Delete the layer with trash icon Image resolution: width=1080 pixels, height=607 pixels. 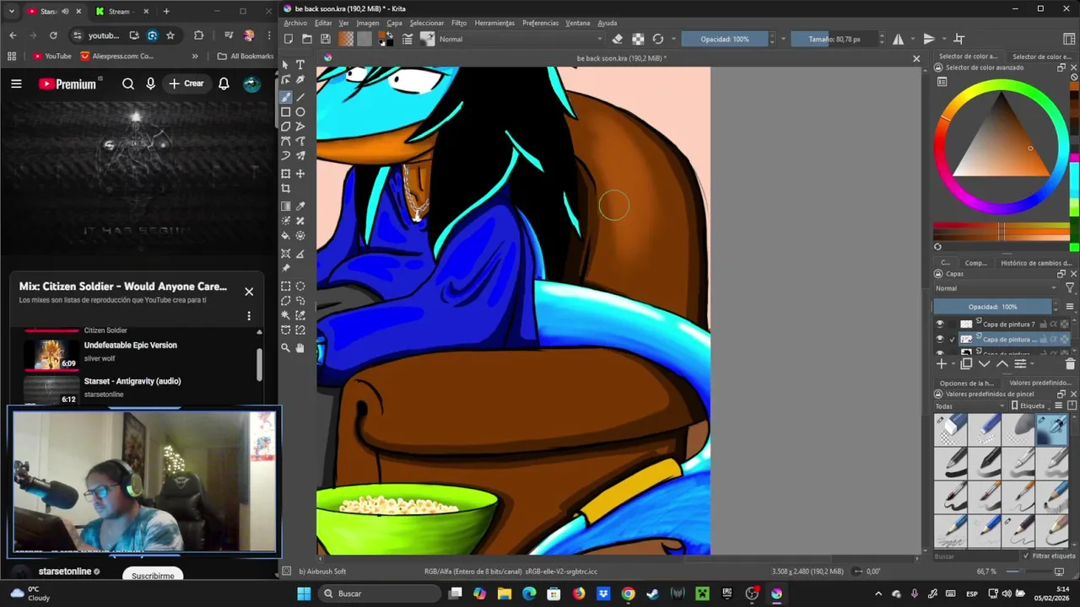(1070, 364)
